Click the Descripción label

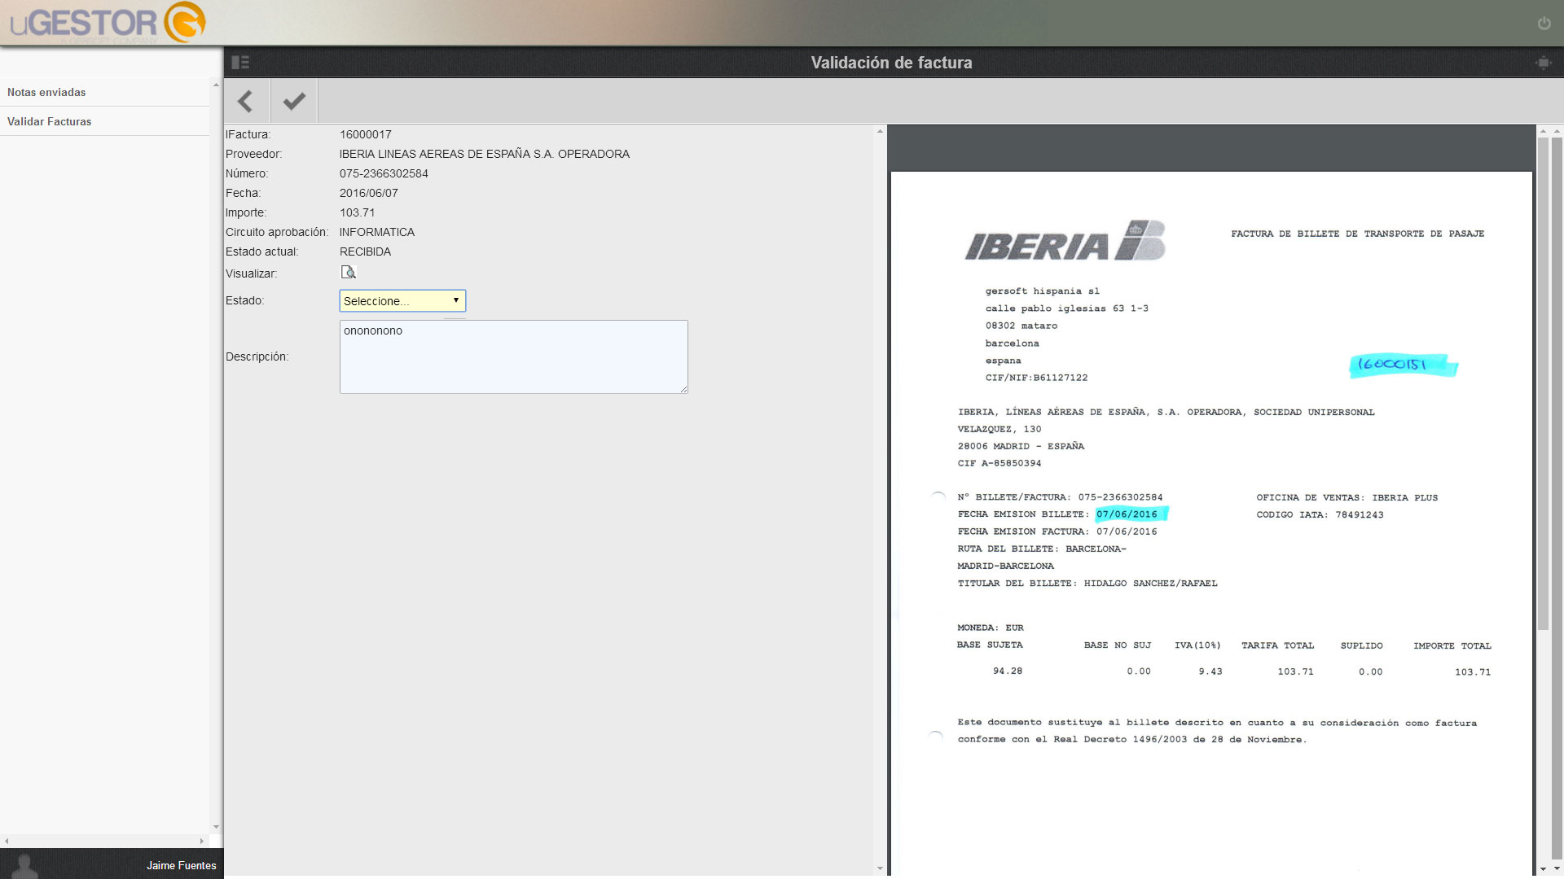(257, 356)
